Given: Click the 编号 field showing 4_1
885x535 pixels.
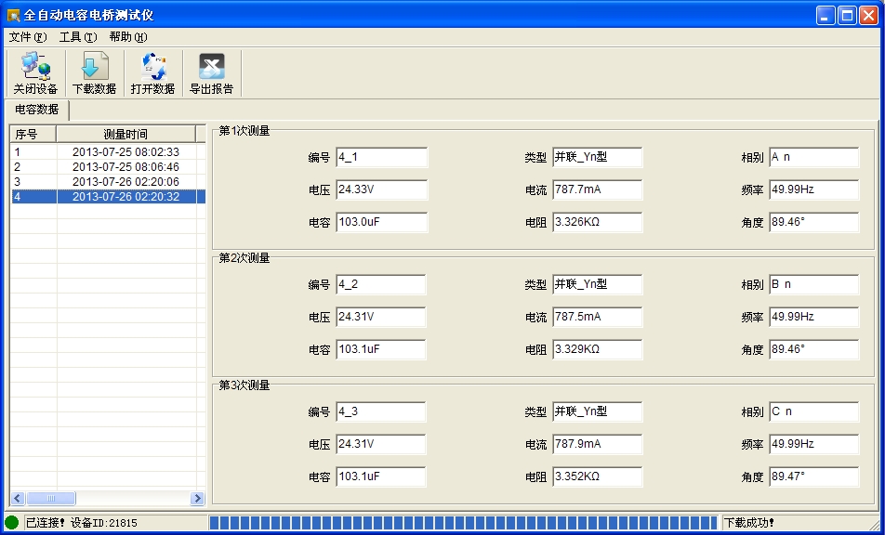Looking at the screenshot, I should [381, 157].
